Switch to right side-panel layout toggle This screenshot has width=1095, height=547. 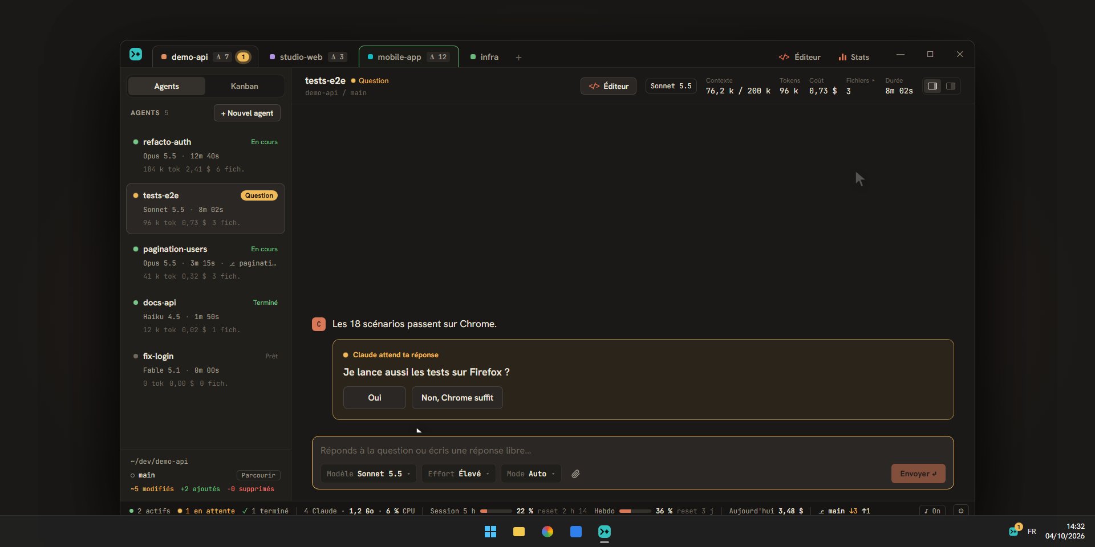[951, 86]
